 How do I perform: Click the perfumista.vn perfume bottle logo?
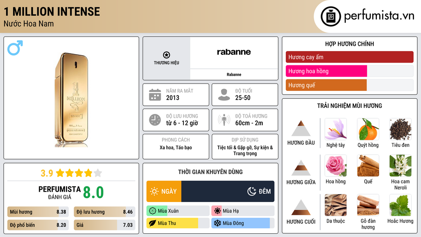[x=331, y=16]
